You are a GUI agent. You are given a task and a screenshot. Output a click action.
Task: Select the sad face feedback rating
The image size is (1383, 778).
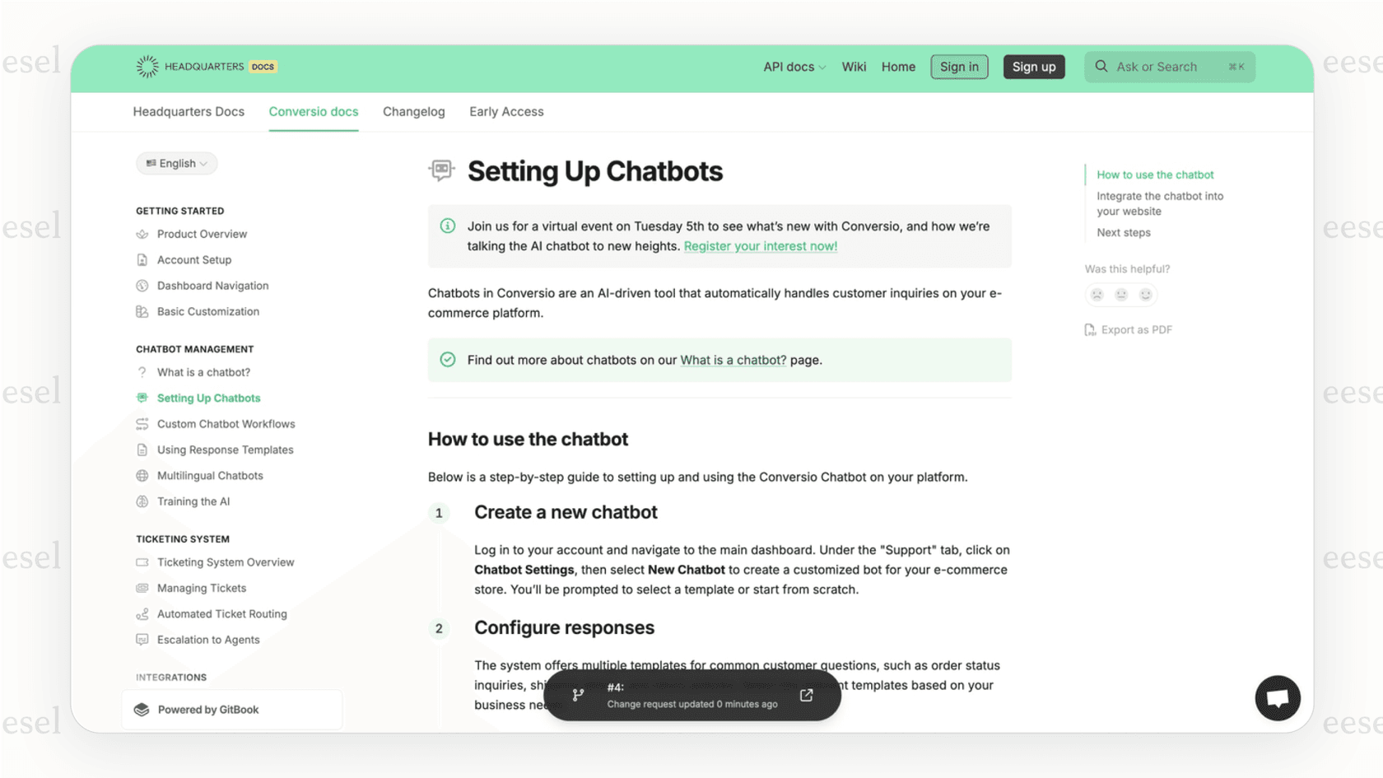click(x=1097, y=294)
